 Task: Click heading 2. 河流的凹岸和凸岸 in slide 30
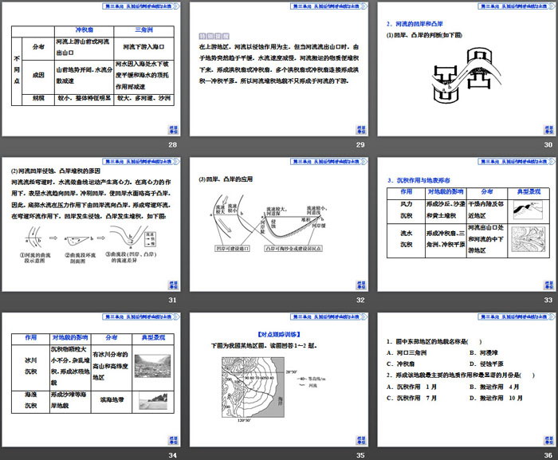[415, 24]
